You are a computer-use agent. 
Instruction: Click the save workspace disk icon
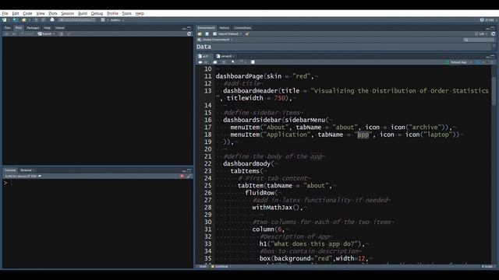tap(207, 33)
